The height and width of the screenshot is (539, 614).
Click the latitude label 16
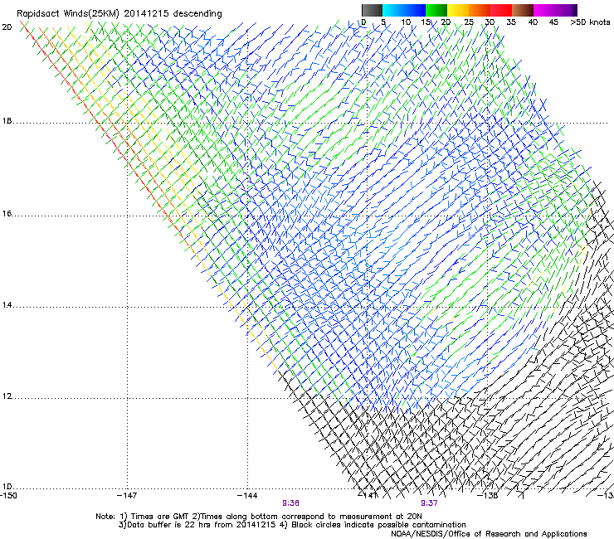tap(7, 214)
